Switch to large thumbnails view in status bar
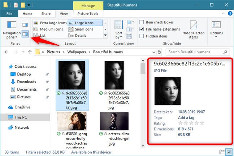 [x=229, y=152]
